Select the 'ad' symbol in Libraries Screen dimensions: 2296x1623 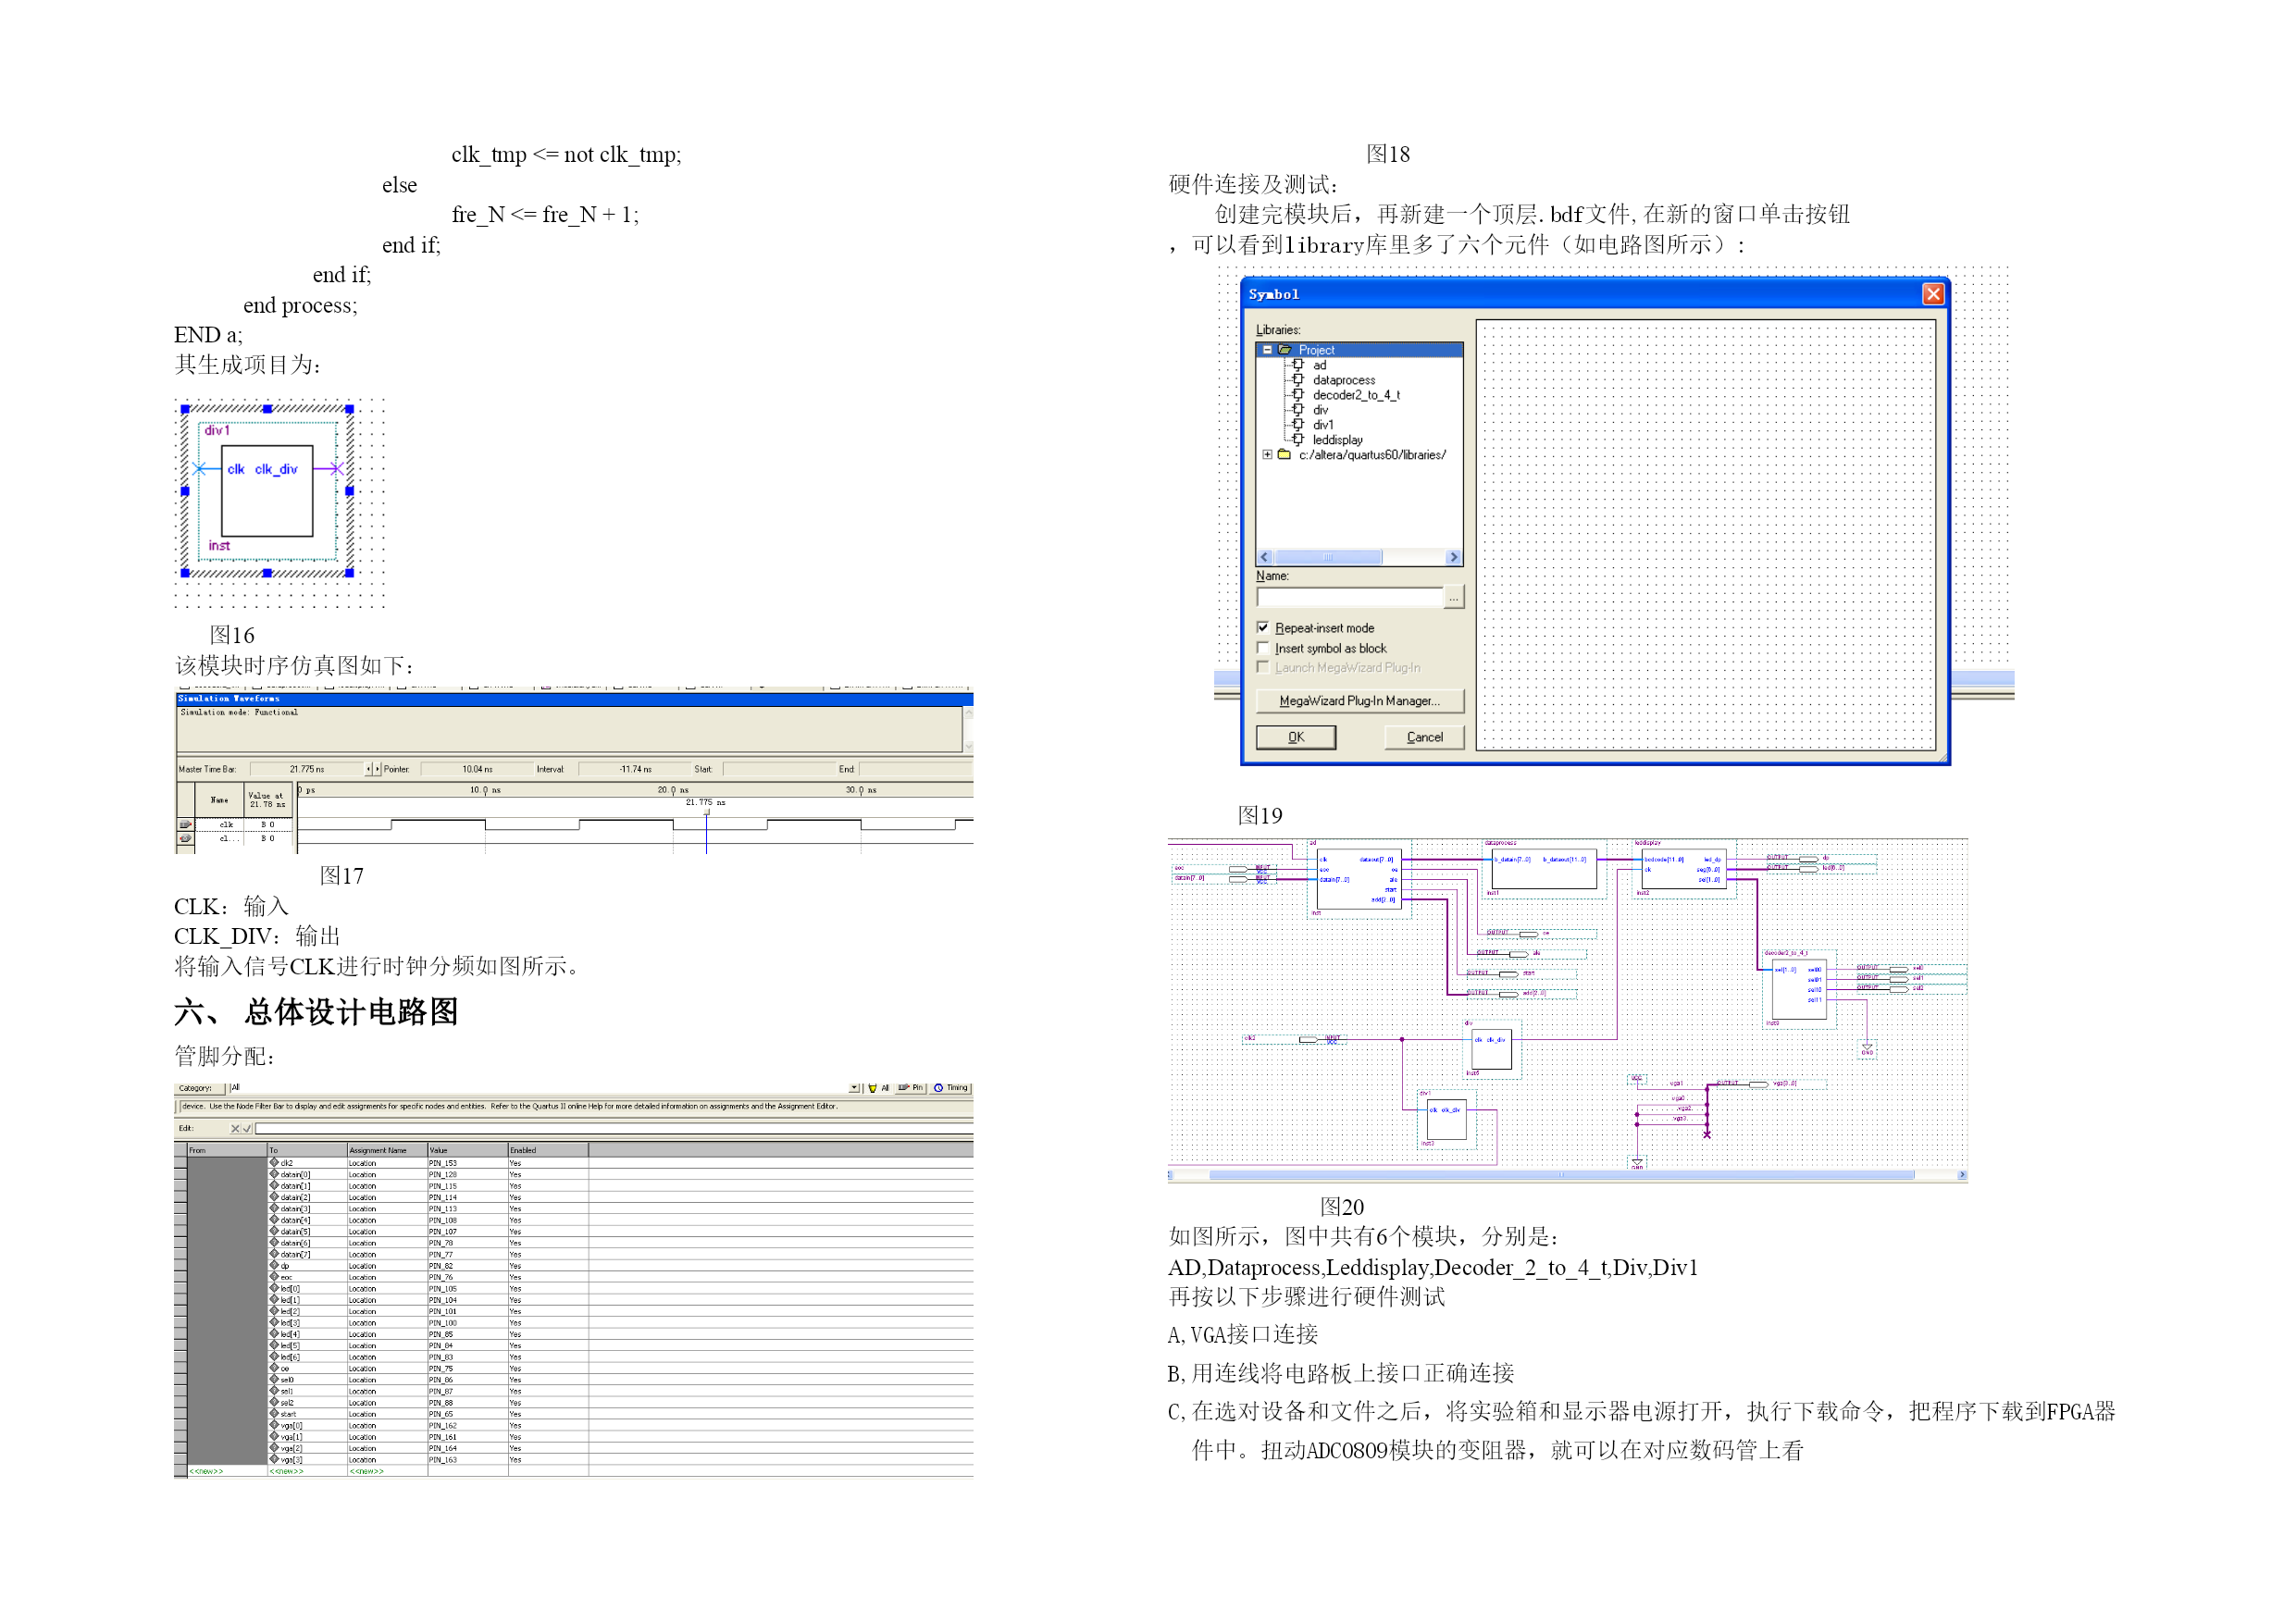coord(1319,365)
